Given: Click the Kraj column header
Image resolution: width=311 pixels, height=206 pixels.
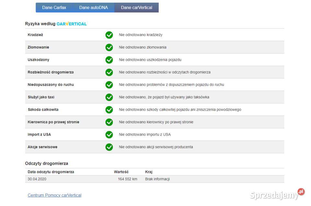Looking at the screenshot, I should click(x=149, y=172).
